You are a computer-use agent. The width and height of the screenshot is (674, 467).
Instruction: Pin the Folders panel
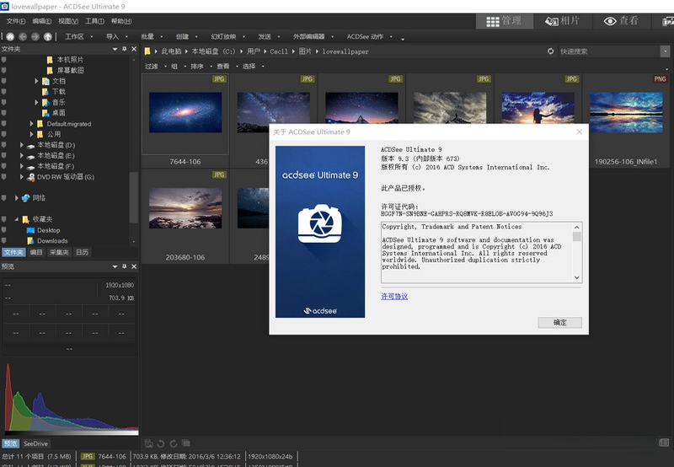click(124, 49)
